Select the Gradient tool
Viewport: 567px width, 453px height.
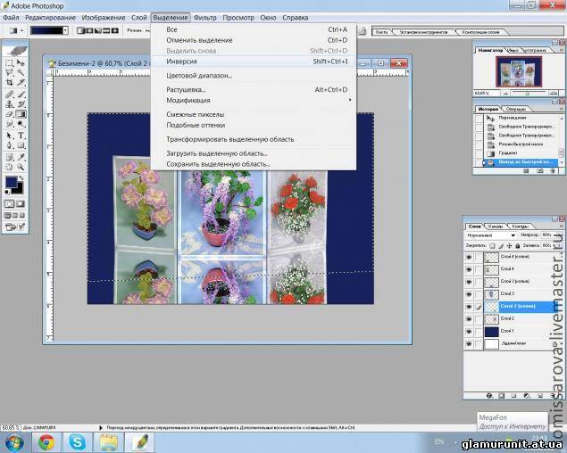point(21,114)
